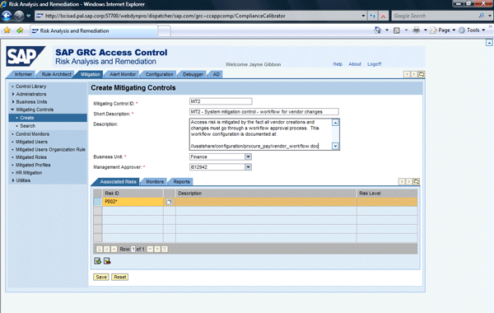Image resolution: width=494 pixels, height=313 pixels.
Task: Click the Mitigating Control ID field
Action: pos(221,101)
